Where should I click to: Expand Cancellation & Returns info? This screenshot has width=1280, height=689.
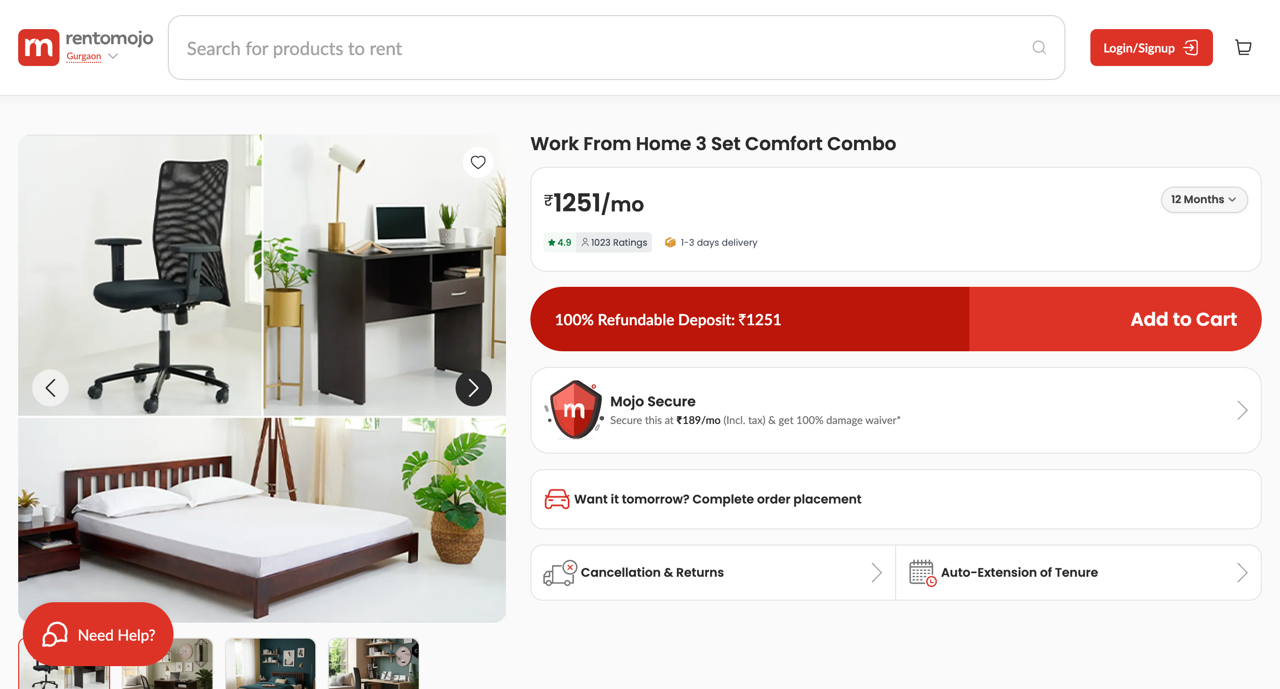click(x=876, y=573)
